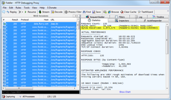Click the sessions horizontal scroll right arrow

tap(75, 88)
